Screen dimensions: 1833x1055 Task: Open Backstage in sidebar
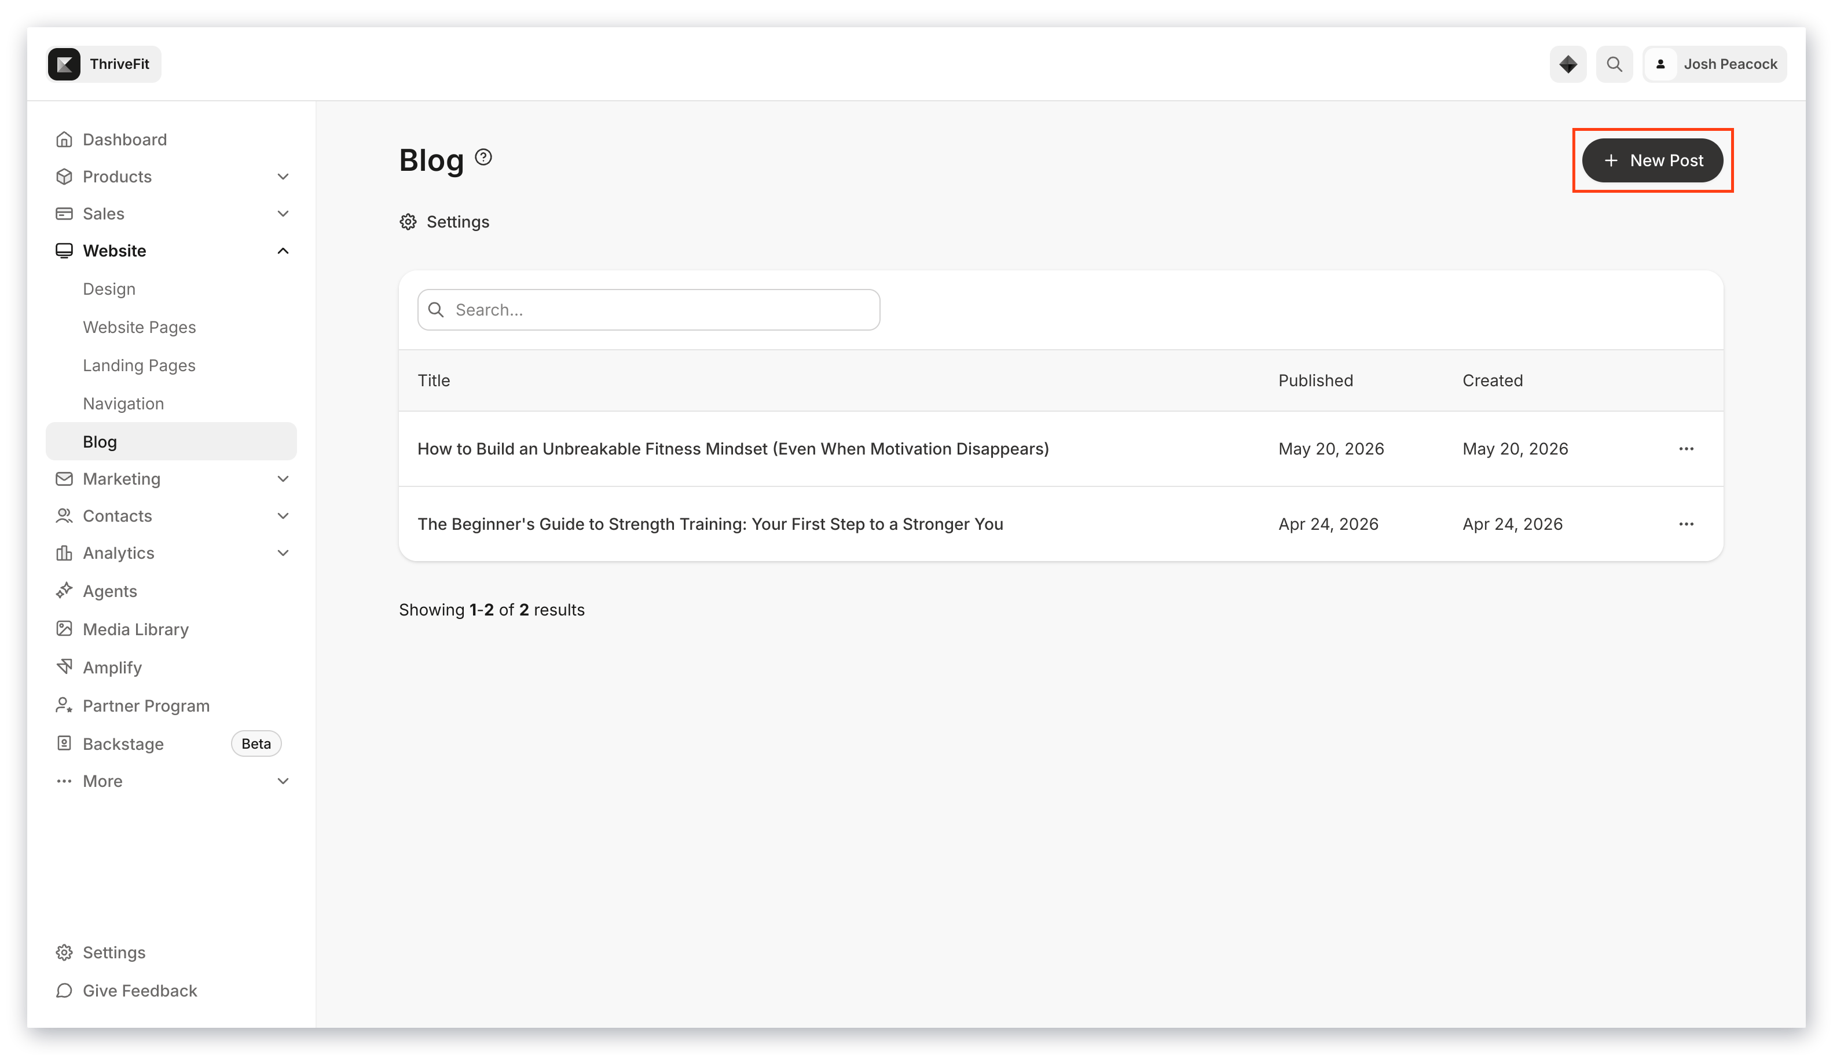(x=171, y=743)
